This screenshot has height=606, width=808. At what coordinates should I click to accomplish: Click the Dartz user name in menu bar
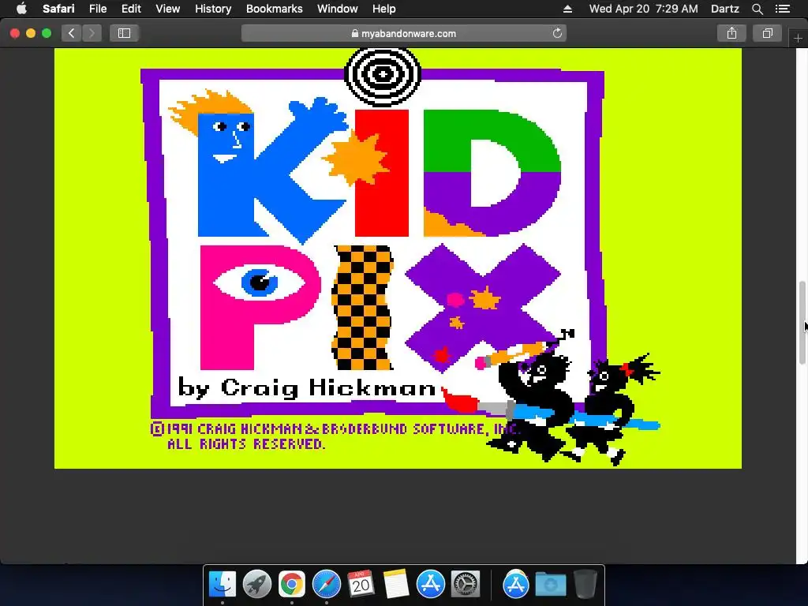coord(725,9)
